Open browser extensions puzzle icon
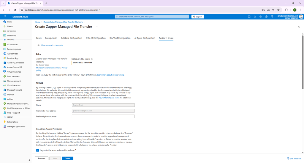 [x=286, y=10]
